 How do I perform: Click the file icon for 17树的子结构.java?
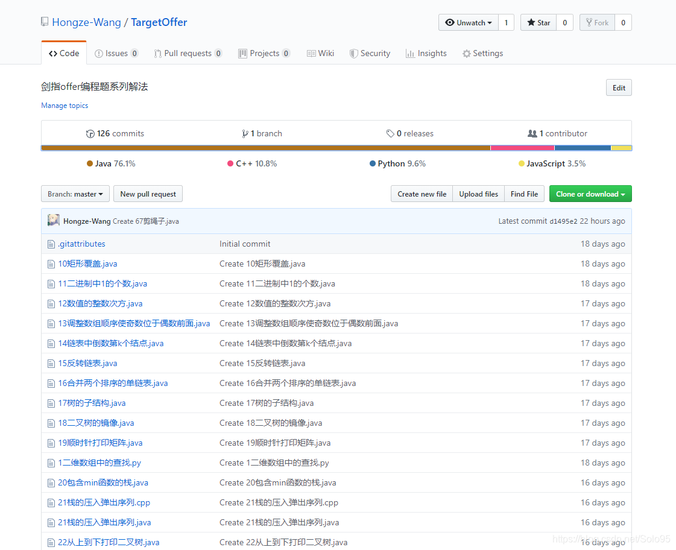51,403
